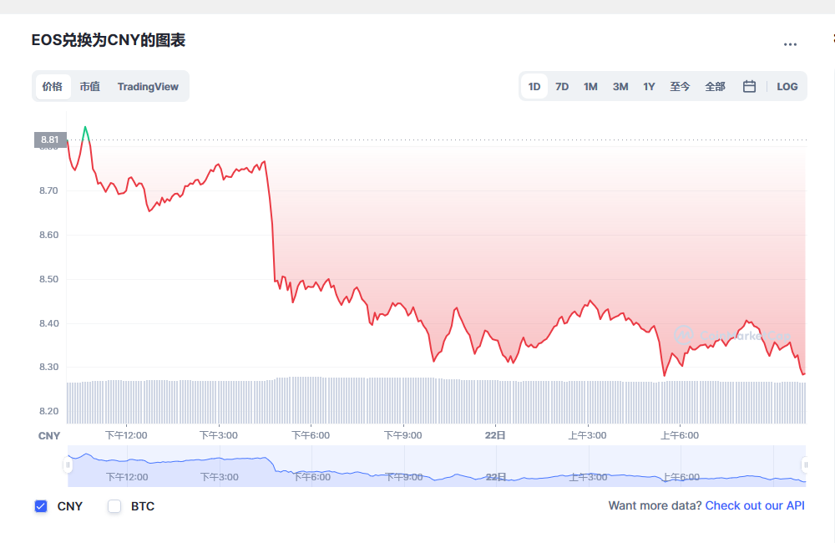The image size is (835, 543).
Task: Select the 7D time range
Action: pyautogui.click(x=562, y=86)
